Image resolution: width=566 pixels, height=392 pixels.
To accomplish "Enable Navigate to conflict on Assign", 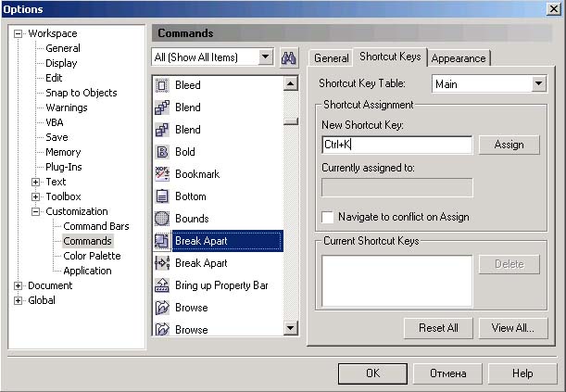I will pos(327,217).
